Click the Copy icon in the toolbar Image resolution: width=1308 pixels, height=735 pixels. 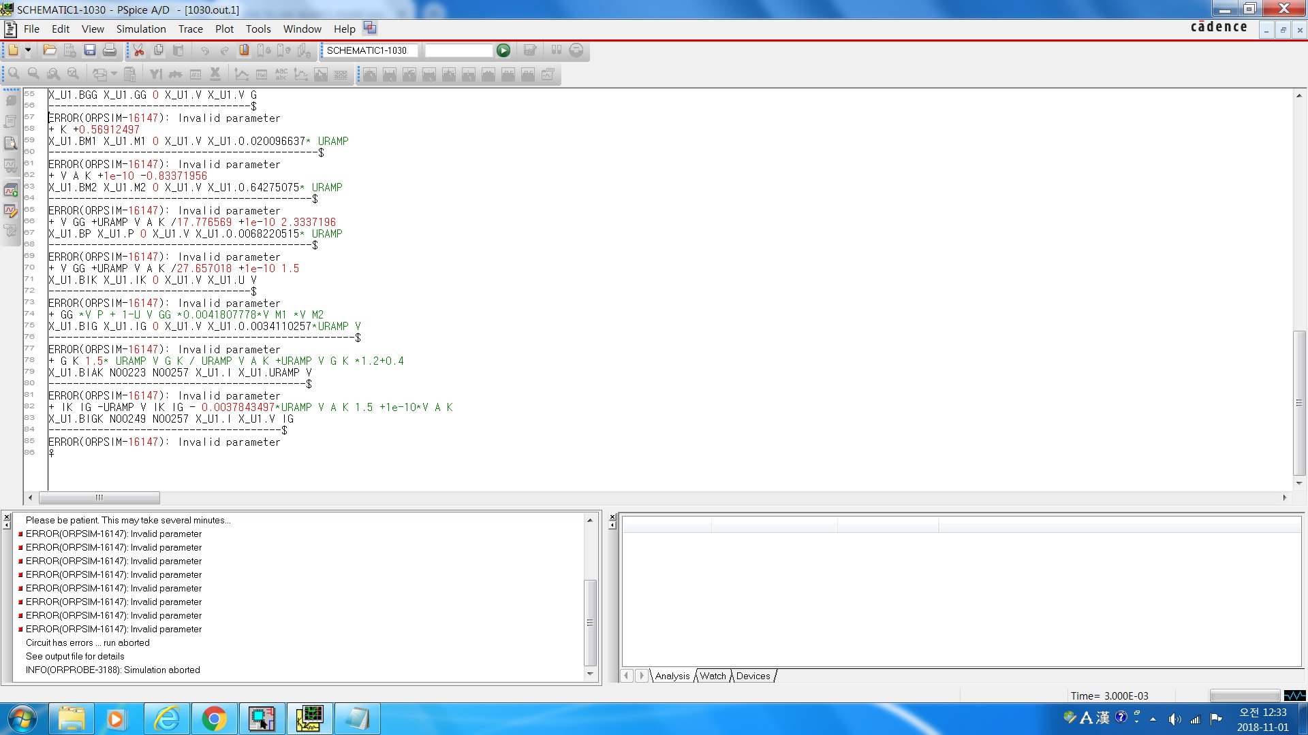(159, 50)
